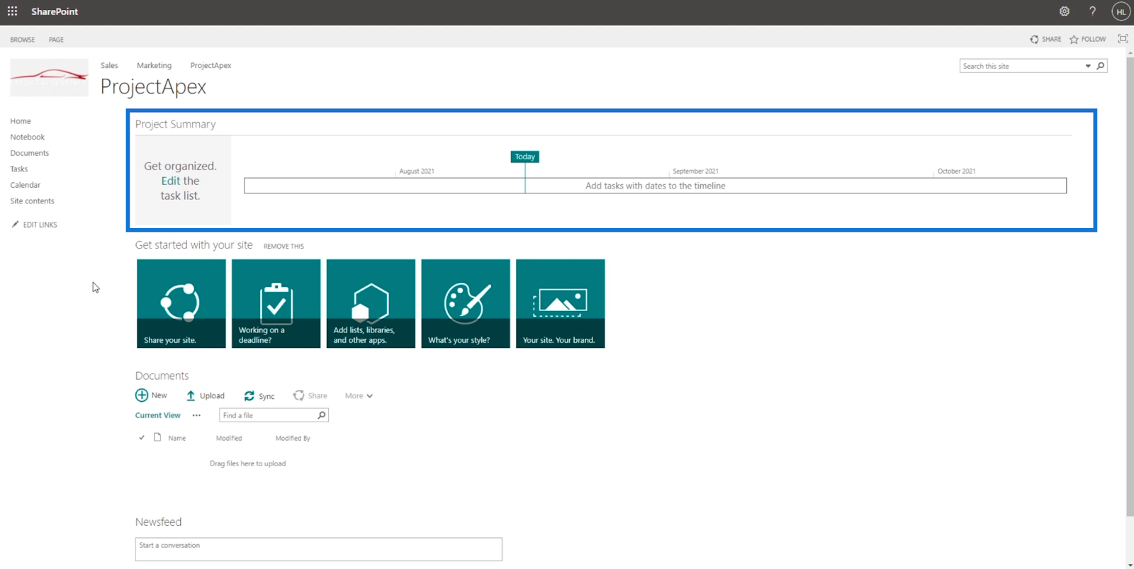Click the Focus on Content icon

(1123, 39)
